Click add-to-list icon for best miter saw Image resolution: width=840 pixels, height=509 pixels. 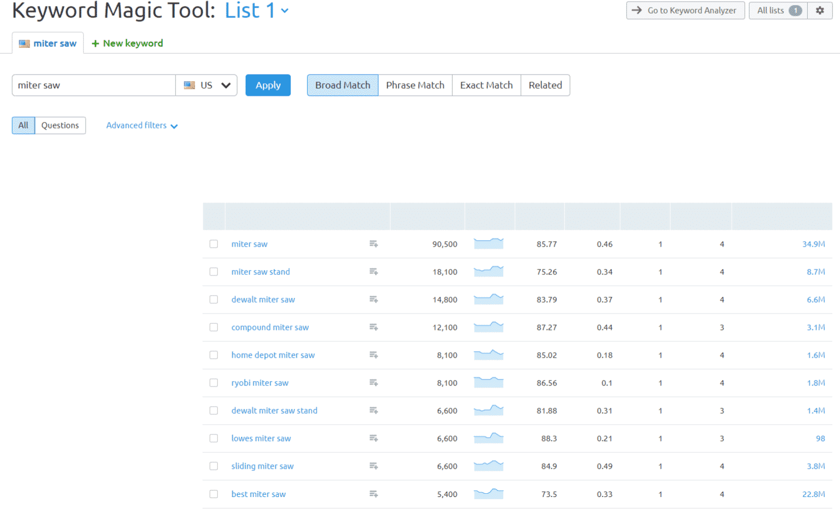pyautogui.click(x=374, y=494)
